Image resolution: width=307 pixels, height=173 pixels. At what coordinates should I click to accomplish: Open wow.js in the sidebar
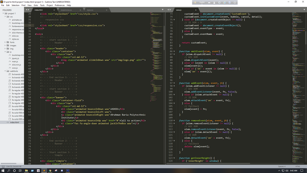(x=15, y=68)
